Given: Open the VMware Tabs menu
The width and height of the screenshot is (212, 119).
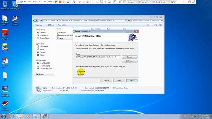Looking at the screenshot, I should (x=45, y=2).
